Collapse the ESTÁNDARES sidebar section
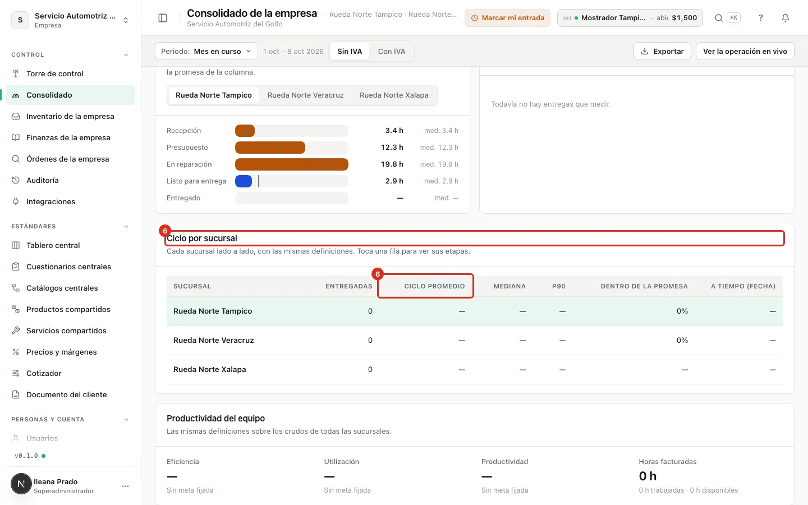 (x=126, y=227)
